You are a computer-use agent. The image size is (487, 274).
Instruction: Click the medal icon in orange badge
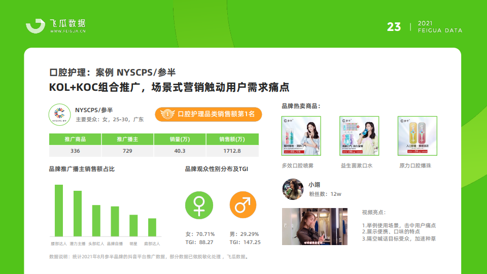click(x=167, y=114)
